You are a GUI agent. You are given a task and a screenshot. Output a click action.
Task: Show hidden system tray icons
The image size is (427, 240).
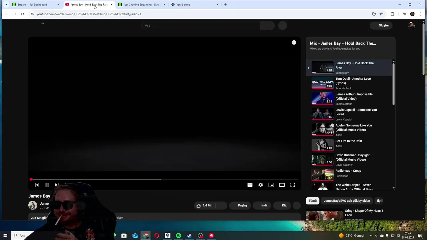(x=371, y=236)
